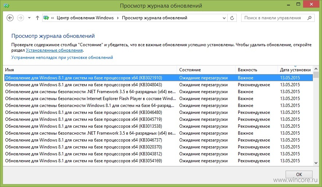This screenshot has height=187, width=322.
Task: Select update row KB3046480
Action: coord(158,112)
